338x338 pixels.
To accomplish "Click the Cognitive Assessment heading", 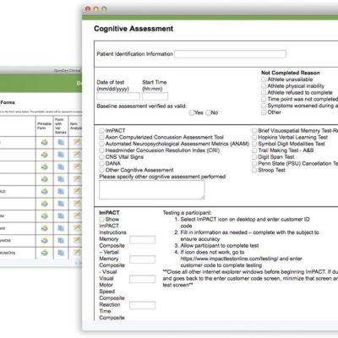I will [134, 29].
